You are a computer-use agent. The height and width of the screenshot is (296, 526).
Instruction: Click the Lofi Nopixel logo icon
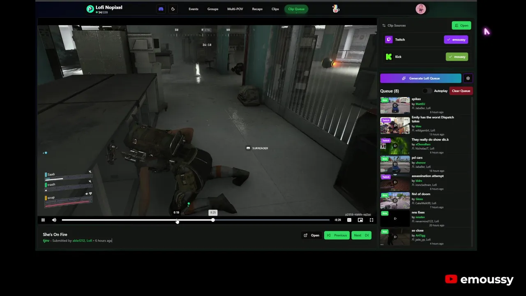(90, 9)
